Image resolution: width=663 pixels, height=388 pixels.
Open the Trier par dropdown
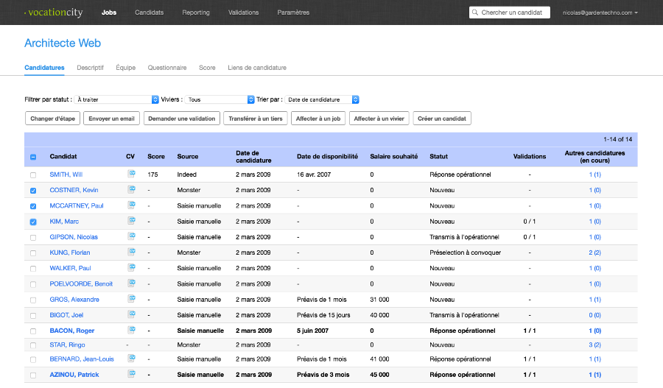tap(322, 99)
